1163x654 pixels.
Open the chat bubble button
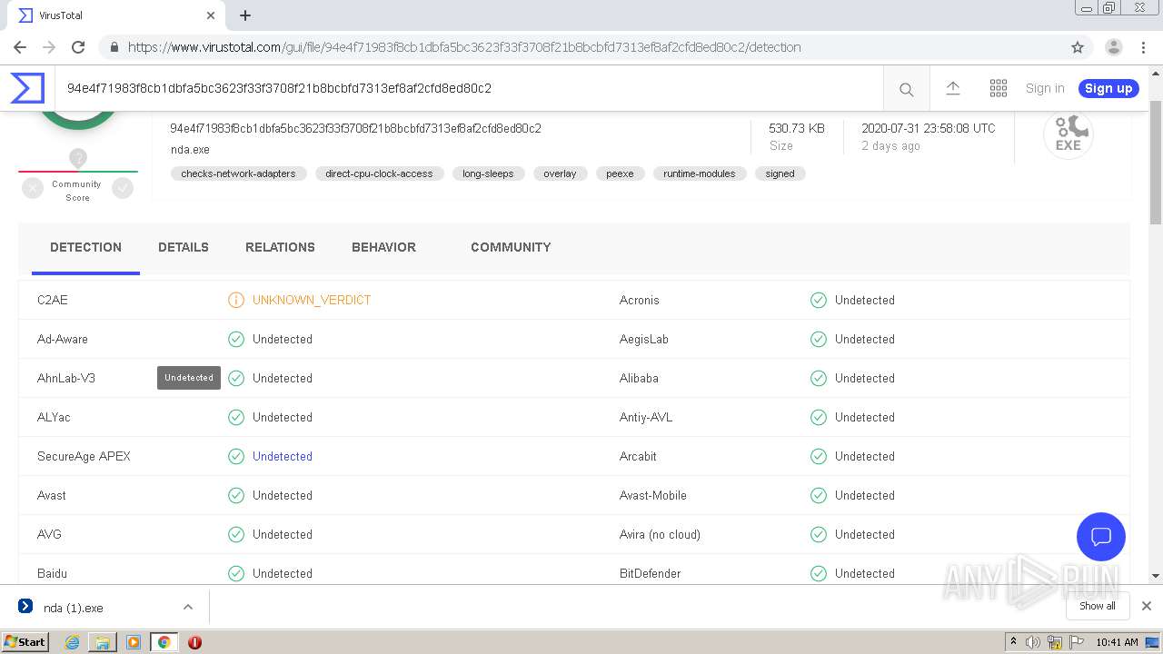point(1101,536)
